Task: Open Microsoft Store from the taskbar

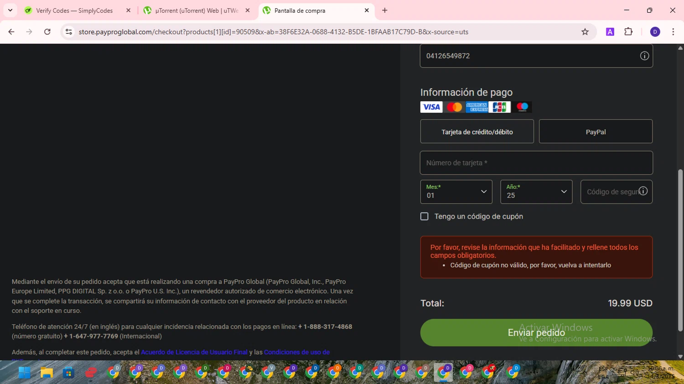Action: (x=68, y=373)
